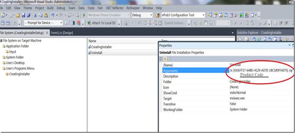
Task: Click the Save icon in toolbar
Action: 23,15
